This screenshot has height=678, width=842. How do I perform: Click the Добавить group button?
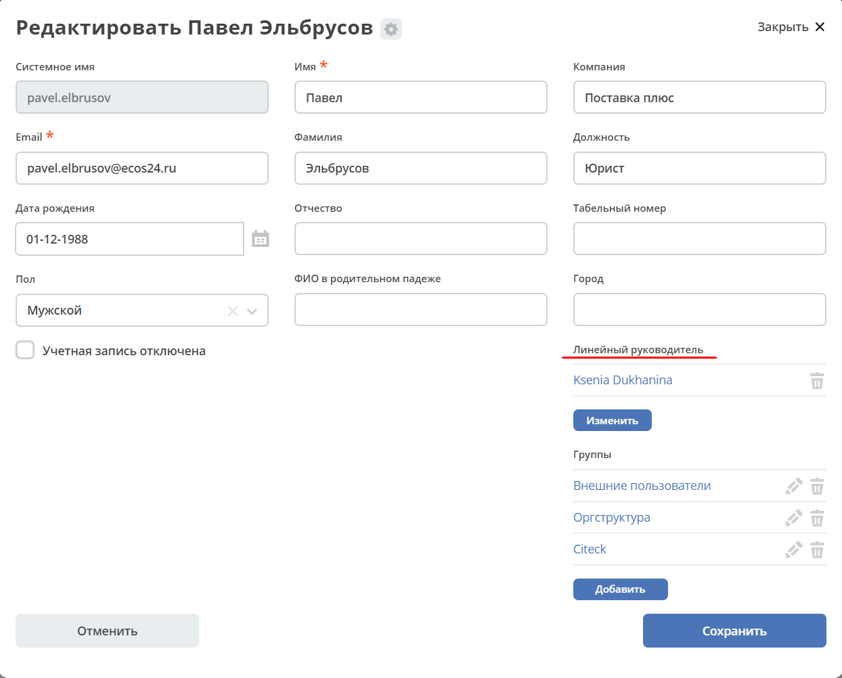[x=621, y=589]
